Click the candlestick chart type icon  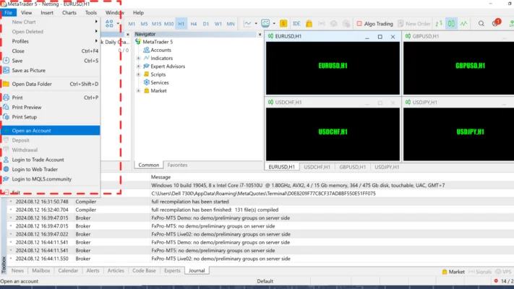[451, 23]
